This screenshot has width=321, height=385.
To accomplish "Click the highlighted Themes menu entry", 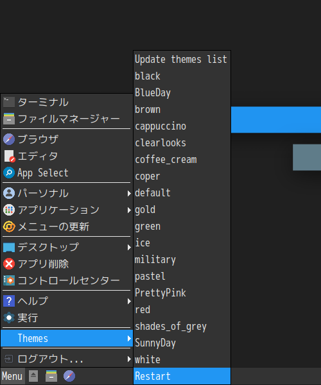I will 67,338.
